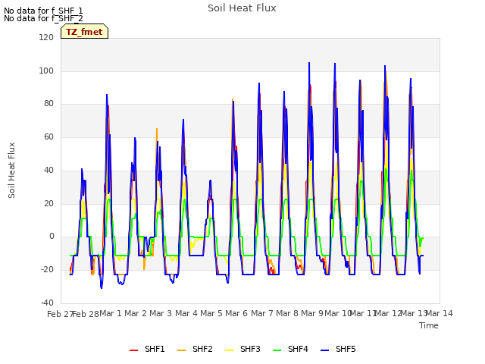Click the -40 y-axis tick label
485x364 pixels.
click(x=47, y=303)
